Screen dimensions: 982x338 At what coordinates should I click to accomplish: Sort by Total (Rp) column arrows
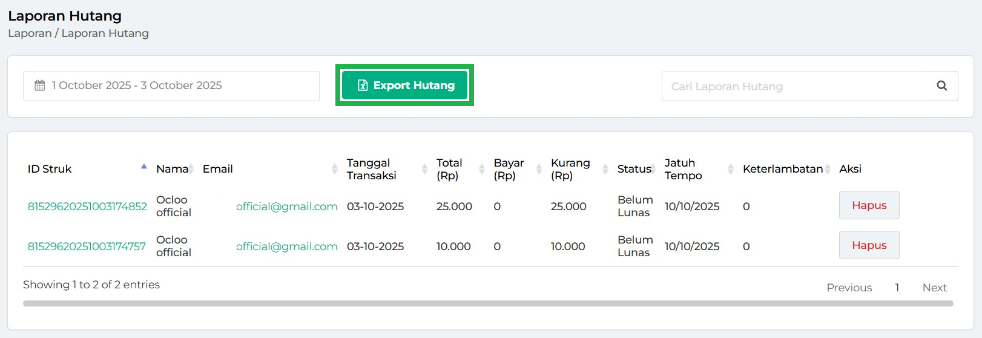click(482, 169)
